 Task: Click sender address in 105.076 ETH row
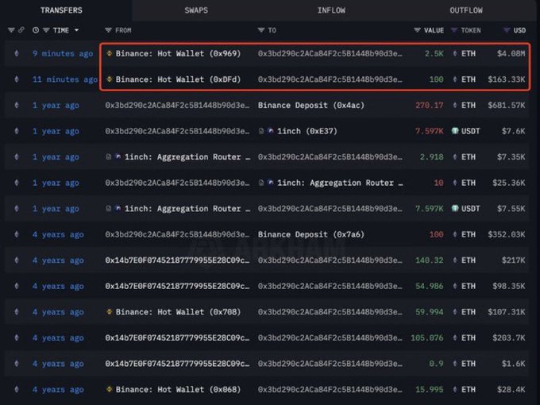pos(177,337)
